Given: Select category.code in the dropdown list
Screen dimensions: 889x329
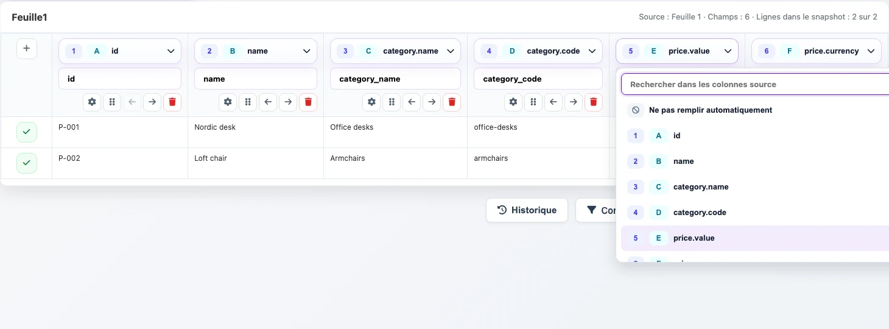Looking at the screenshot, I should pos(755,213).
